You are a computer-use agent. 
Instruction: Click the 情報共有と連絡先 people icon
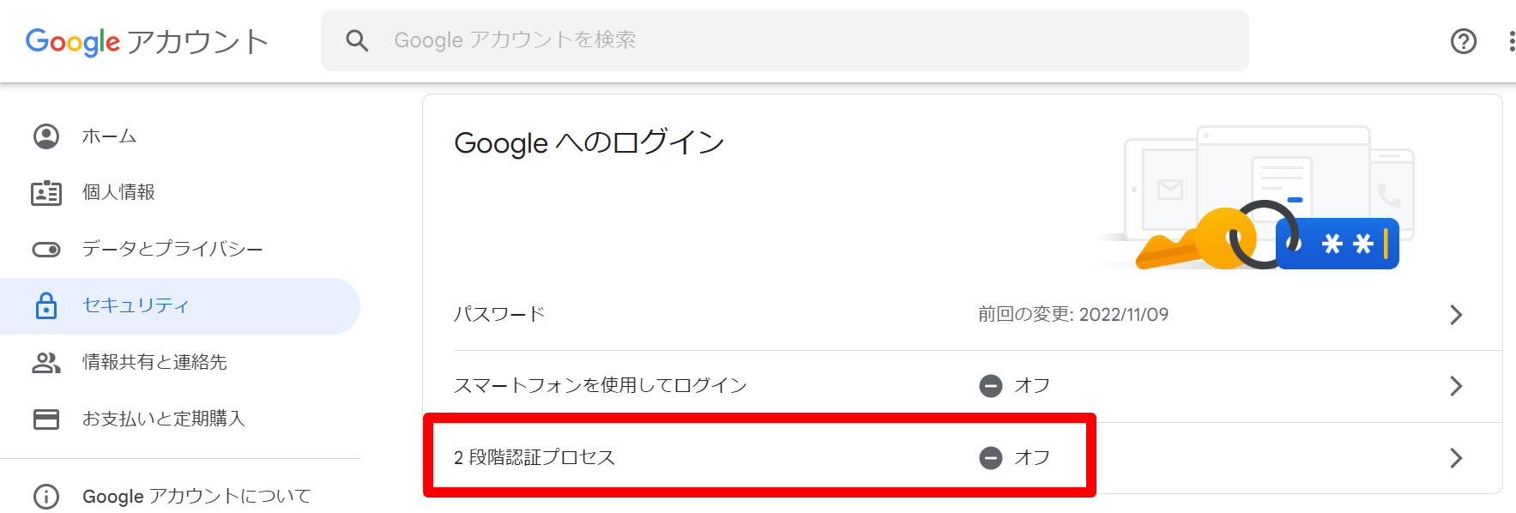point(46,363)
